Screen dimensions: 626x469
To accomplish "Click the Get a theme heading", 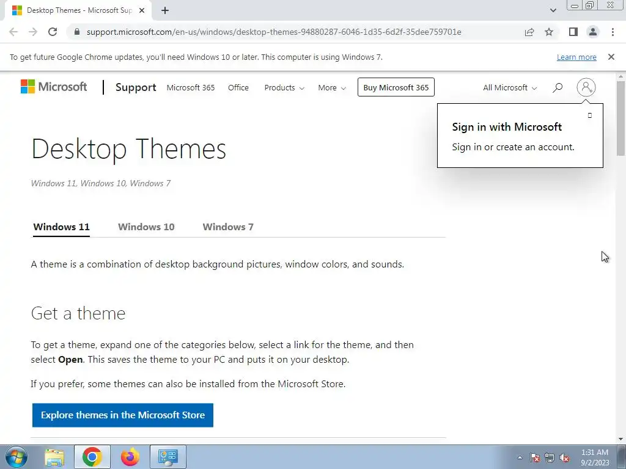I will (78, 313).
